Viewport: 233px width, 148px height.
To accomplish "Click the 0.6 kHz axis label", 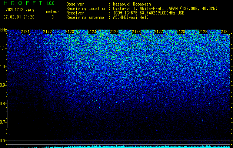I will click(3, 141).
